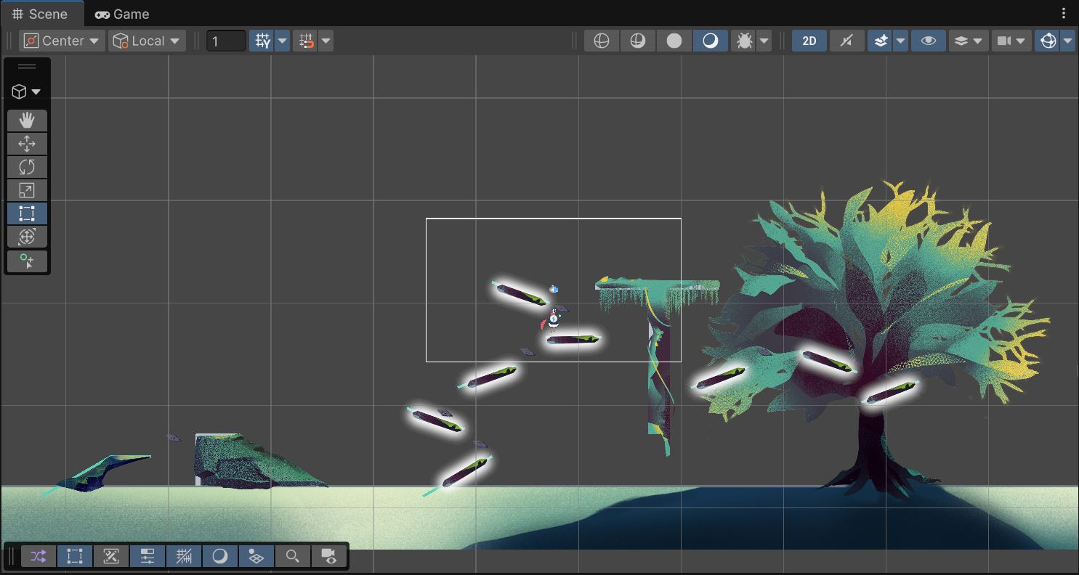Image resolution: width=1079 pixels, height=575 pixels.
Task: Open the Scene view three-dot menu
Action: (x=1065, y=14)
